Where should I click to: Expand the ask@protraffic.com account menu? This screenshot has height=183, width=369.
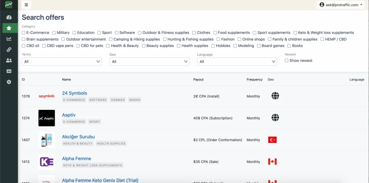pyautogui.click(x=341, y=5)
